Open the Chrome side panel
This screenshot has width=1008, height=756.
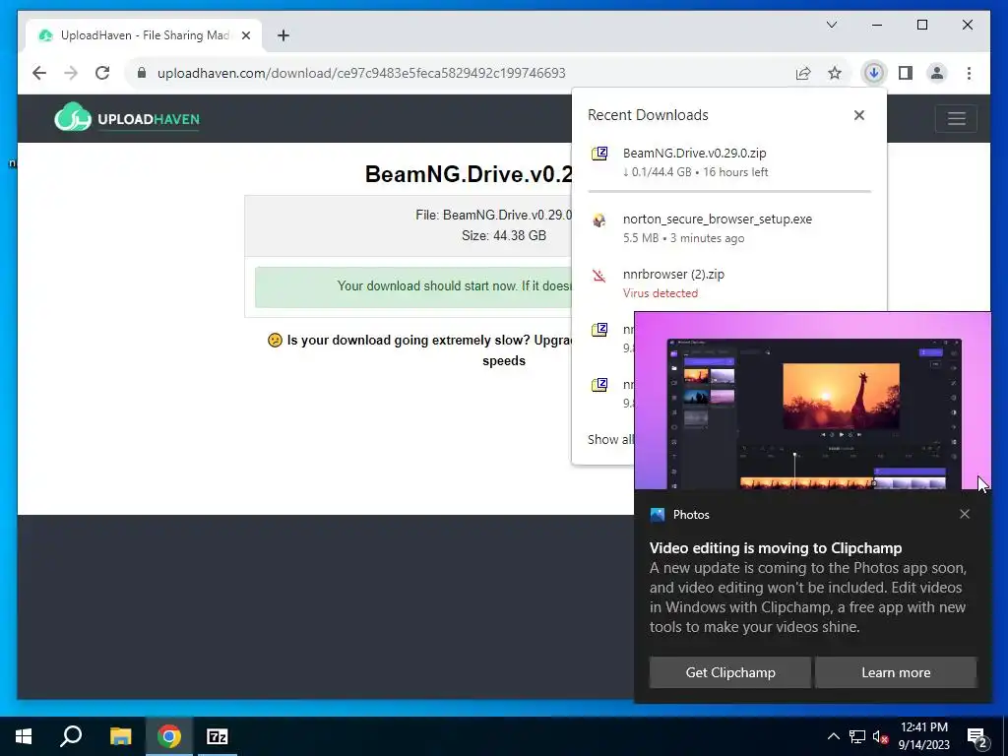(906, 73)
